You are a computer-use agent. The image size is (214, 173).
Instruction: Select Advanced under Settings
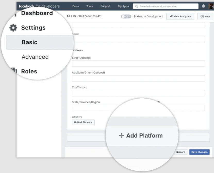(x=35, y=57)
